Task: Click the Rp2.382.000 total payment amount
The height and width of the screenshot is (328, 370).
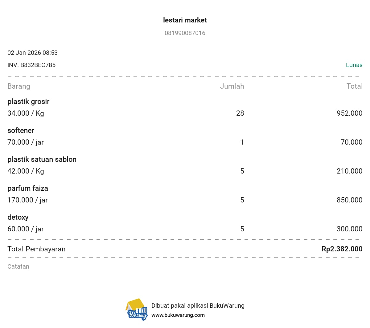Action: point(342,249)
